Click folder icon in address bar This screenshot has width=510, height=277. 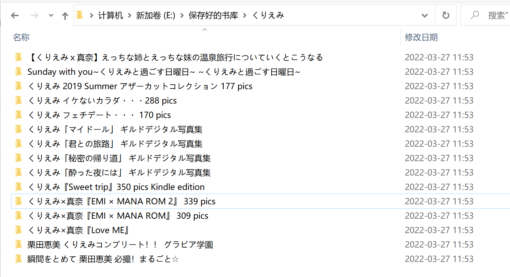pos(80,15)
